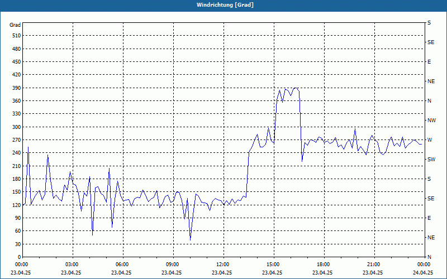Viewport: 447px width, 279px height.
Task: Select the "06:00" time axis label
Action: (x=123, y=264)
